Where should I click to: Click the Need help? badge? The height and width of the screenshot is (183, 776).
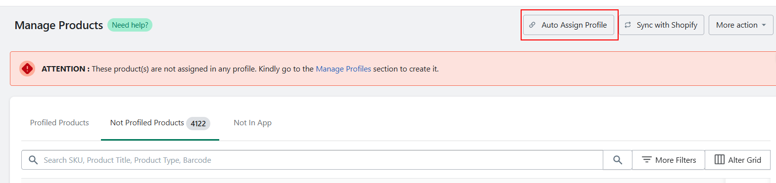click(x=130, y=25)
